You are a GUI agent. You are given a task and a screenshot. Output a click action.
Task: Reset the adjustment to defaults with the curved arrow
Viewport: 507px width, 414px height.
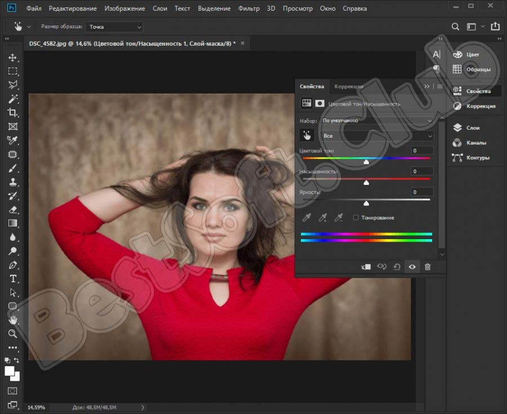point(397,267)
